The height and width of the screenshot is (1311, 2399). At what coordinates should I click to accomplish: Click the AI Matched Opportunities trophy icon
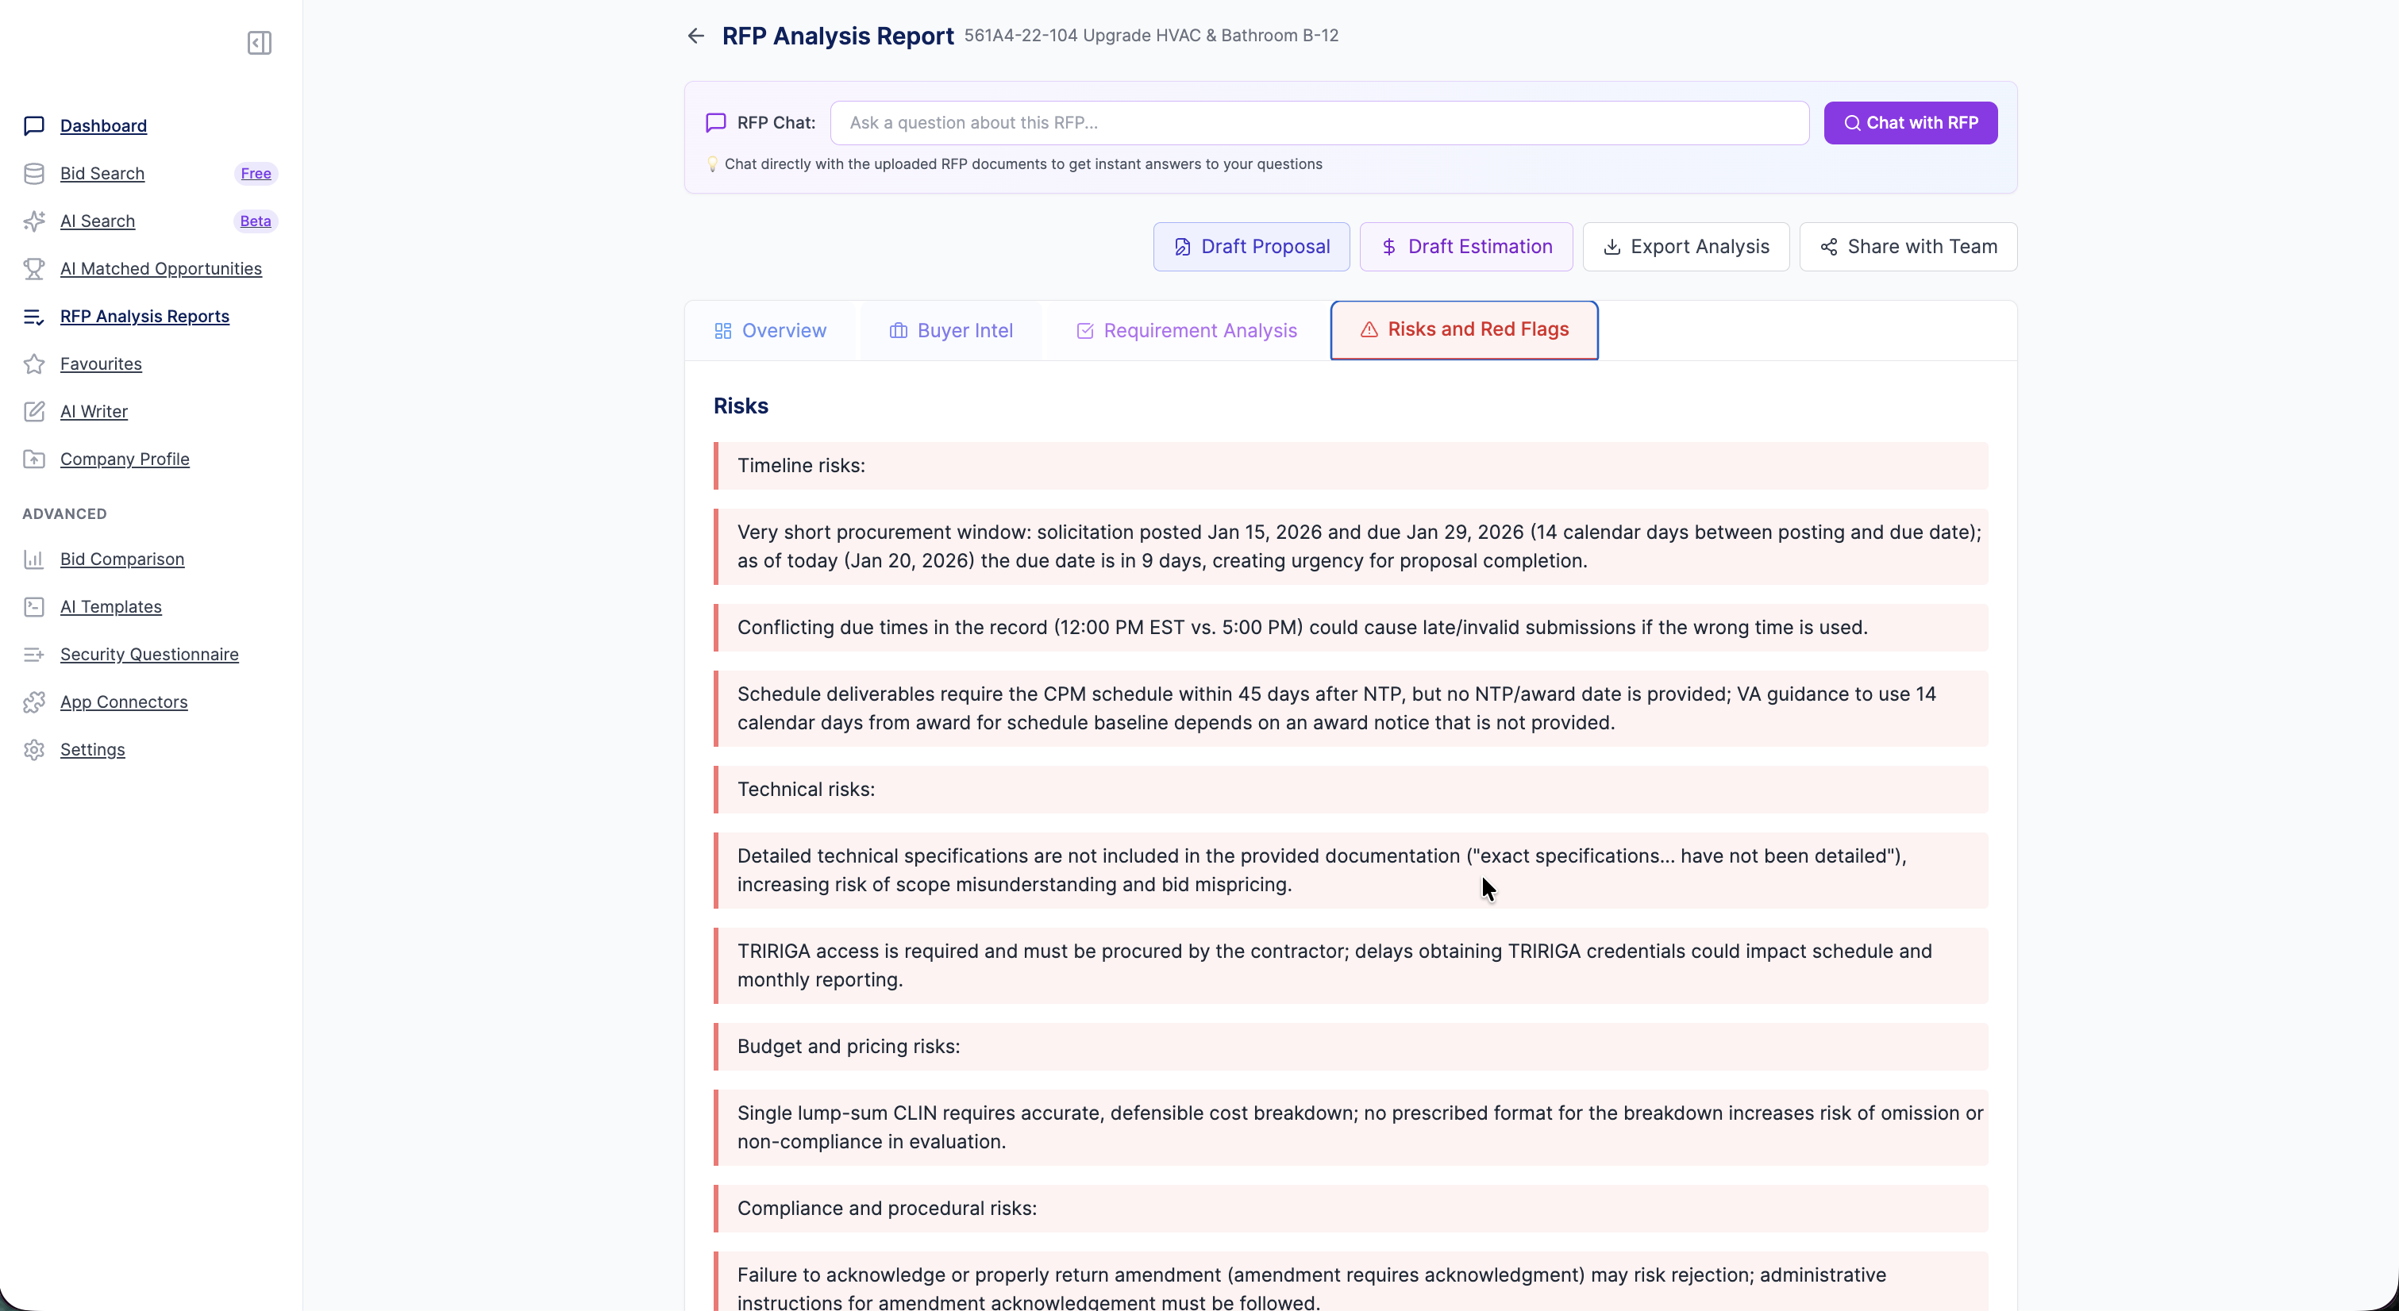[x=34, y=268]
